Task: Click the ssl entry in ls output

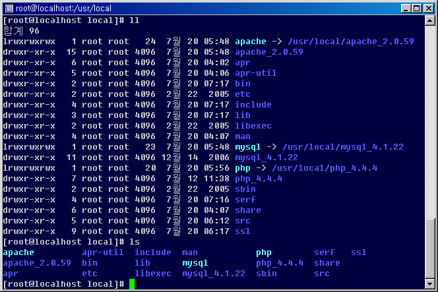Action: (x=358, y=252)
